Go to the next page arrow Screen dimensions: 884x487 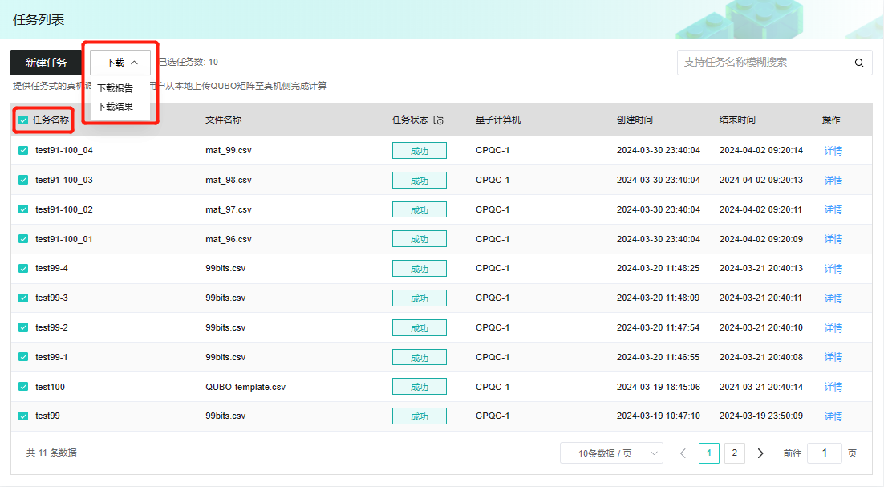click(x=760, y=453)
